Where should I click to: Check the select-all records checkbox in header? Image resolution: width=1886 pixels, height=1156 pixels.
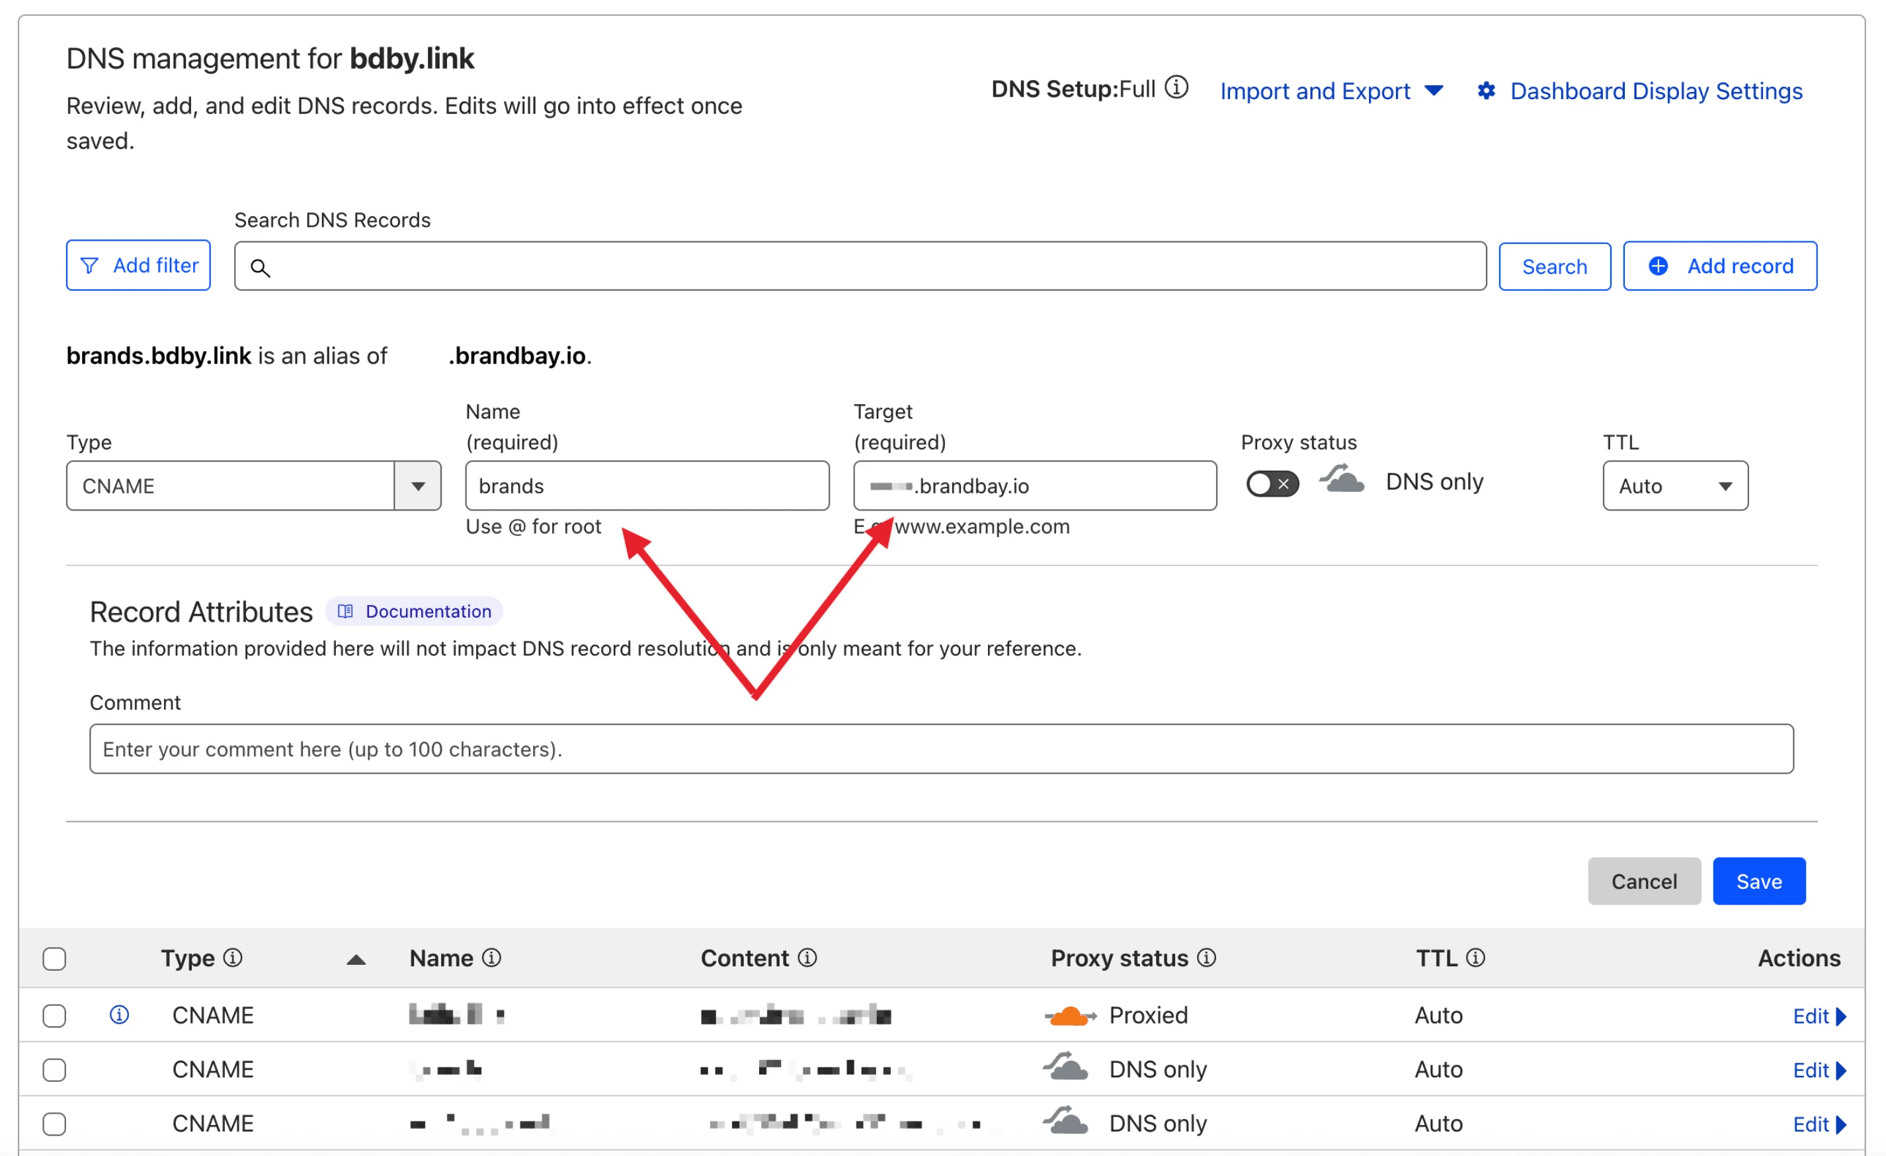[54, 958]
